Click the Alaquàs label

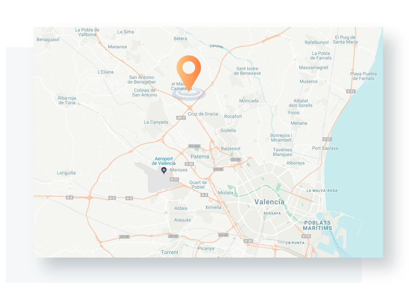[x=182, y=220]
